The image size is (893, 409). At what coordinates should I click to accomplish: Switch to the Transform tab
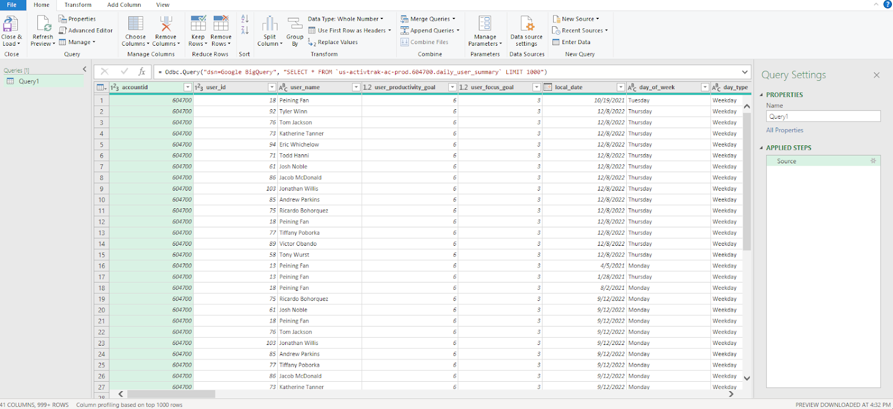point(78,5)
